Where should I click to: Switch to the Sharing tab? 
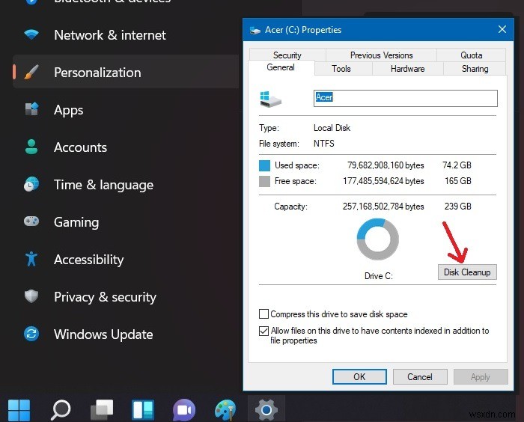475,69
